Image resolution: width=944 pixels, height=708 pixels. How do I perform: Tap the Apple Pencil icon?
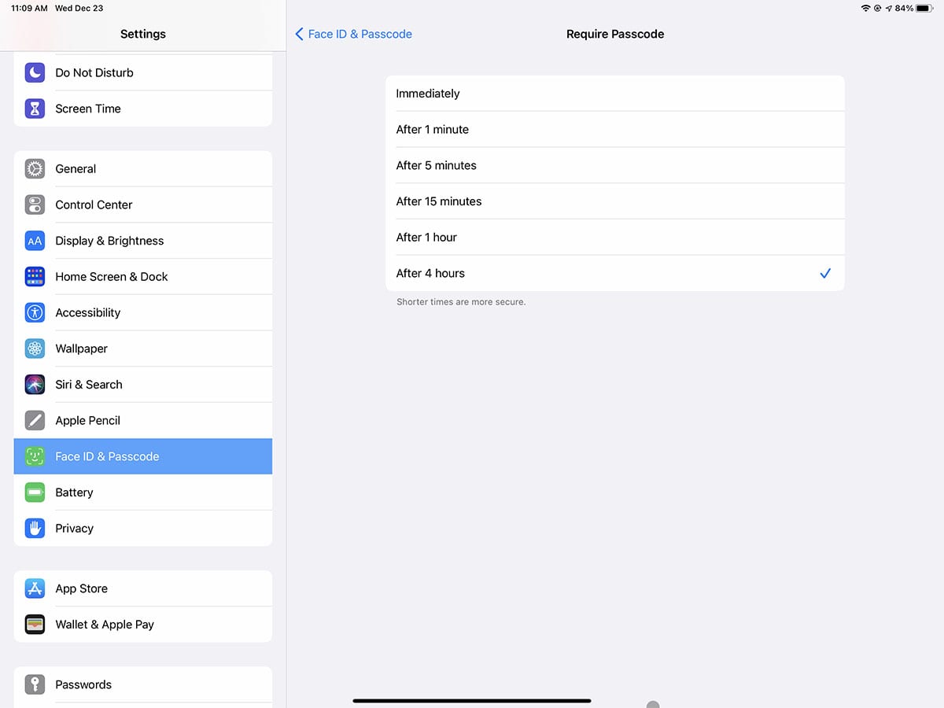tap(35, 421)
